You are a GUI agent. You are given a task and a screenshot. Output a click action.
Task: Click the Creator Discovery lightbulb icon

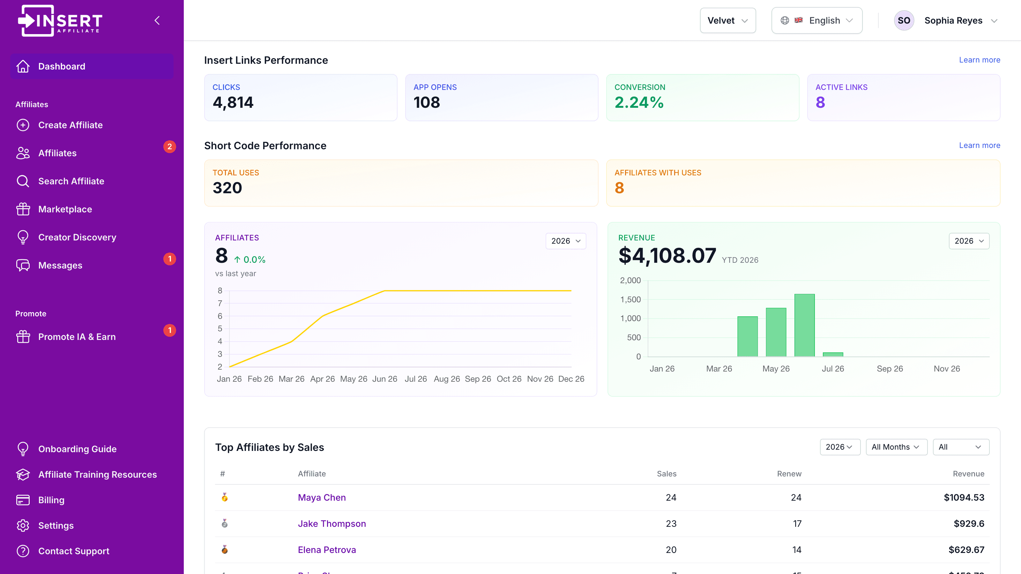click(x=23, y=237)
